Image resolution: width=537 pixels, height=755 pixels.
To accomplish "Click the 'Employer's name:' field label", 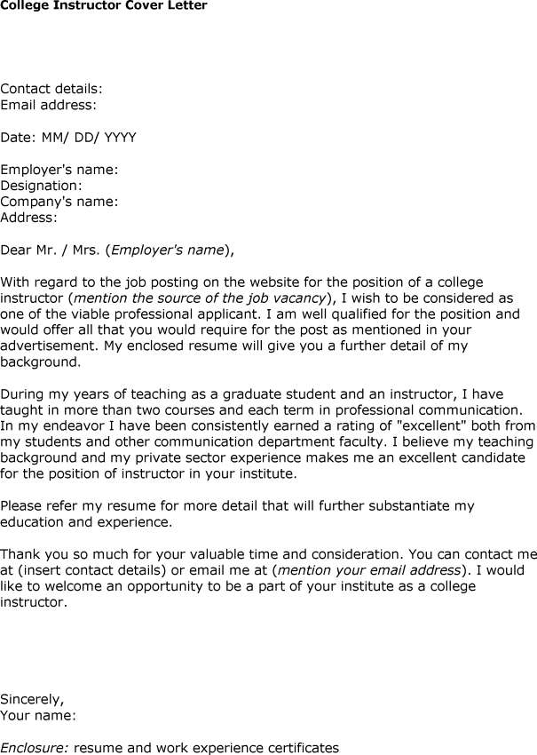I will click(59, 170).
